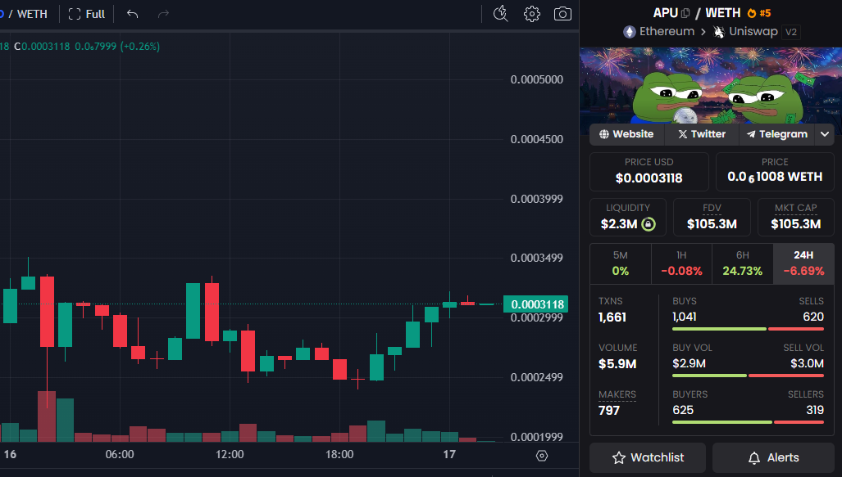Viewport: 842px width, 477px height.
Task: Open quick indicators lightning icon
Action: 500,14
